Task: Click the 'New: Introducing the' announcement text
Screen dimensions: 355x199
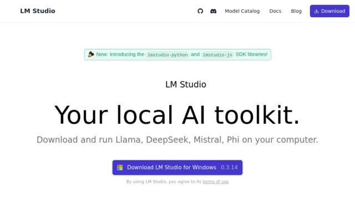Action: 120,54
